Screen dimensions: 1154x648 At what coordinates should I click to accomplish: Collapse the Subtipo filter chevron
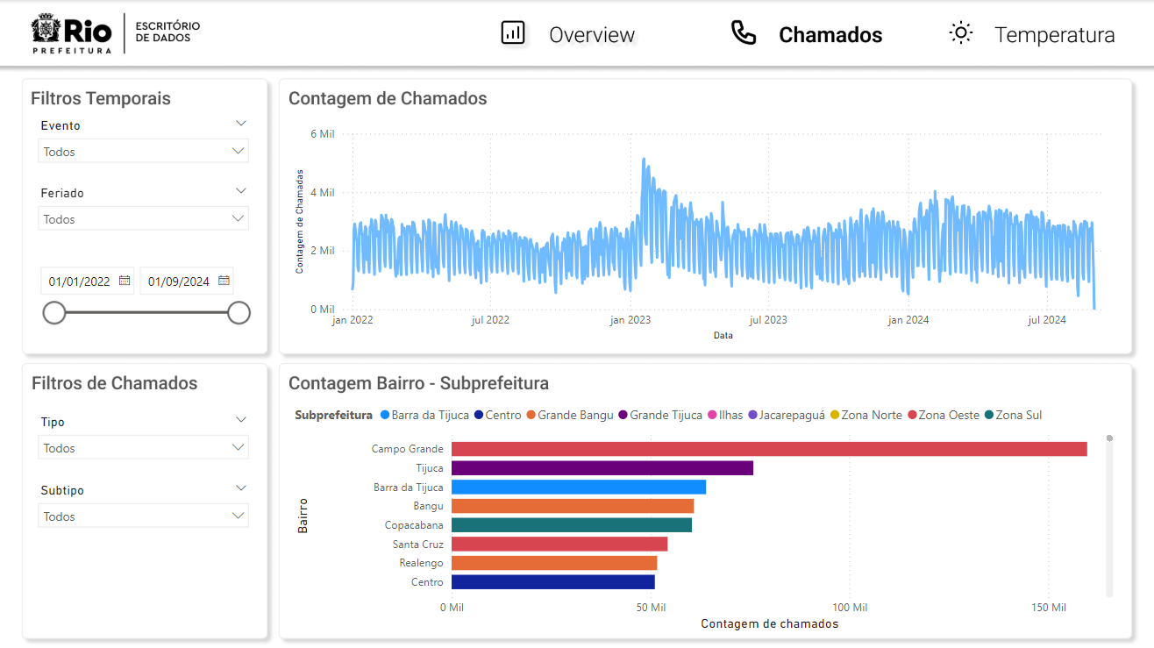coord(241,488)
